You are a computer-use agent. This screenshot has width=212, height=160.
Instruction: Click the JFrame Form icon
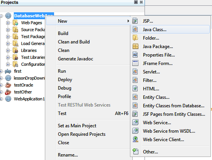pyautogui.click(x=135, y=63)
